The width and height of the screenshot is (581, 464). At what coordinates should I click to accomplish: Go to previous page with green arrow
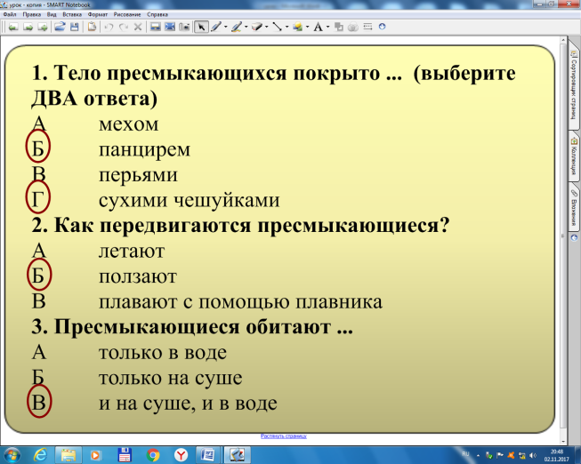coord(11,27)
